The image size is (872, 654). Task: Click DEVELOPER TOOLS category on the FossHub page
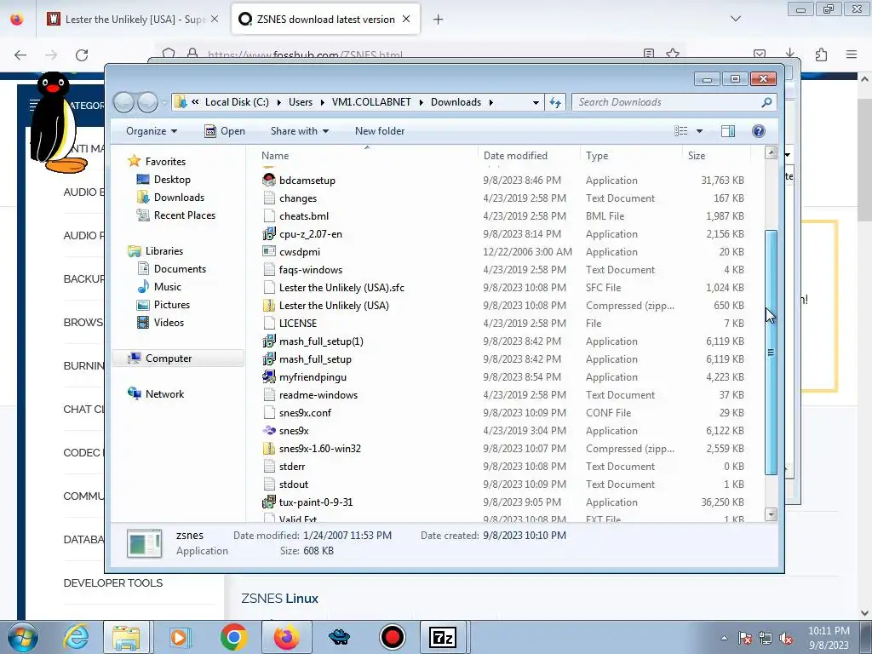113,583
